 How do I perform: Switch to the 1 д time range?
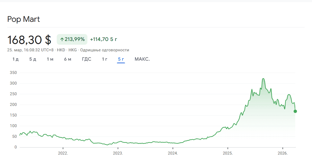click(15, 59)
